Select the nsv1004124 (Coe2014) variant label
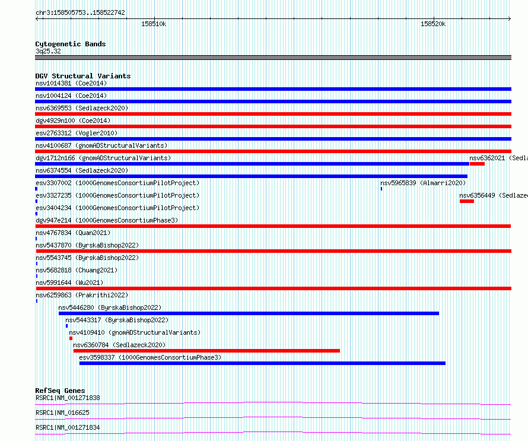The width and height of the screenshot is (528, 441). [71, 96]
